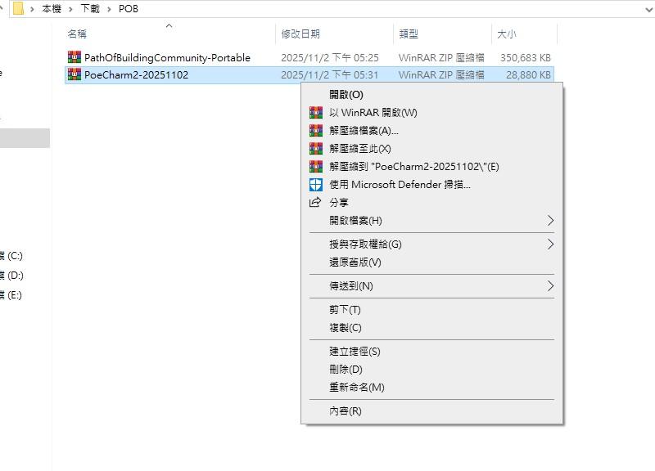Open the (D:) drive in the sidebar
Viewport: 655px width, 471px height.
tap(11, 276)
